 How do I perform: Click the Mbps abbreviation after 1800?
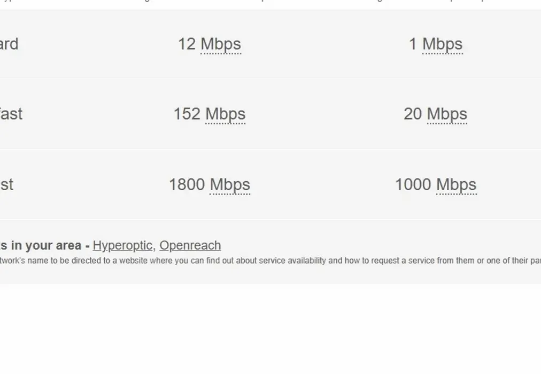pos(230,185)
